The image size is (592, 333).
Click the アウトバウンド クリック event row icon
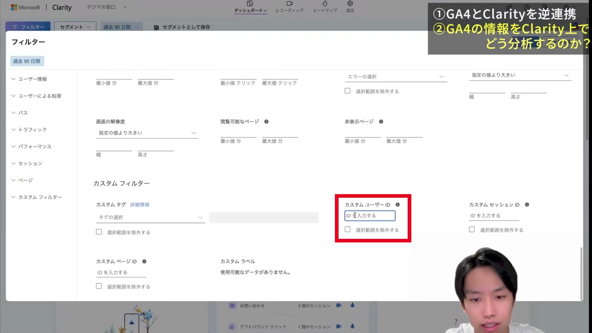232,327
